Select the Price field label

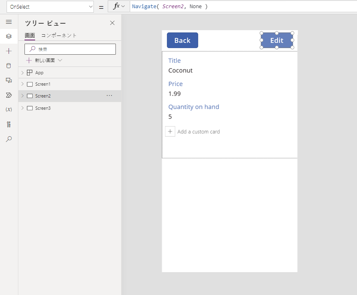click(175, 84)
